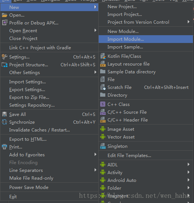Click the Synchronize refresh icon

click(x=4, y=122)
